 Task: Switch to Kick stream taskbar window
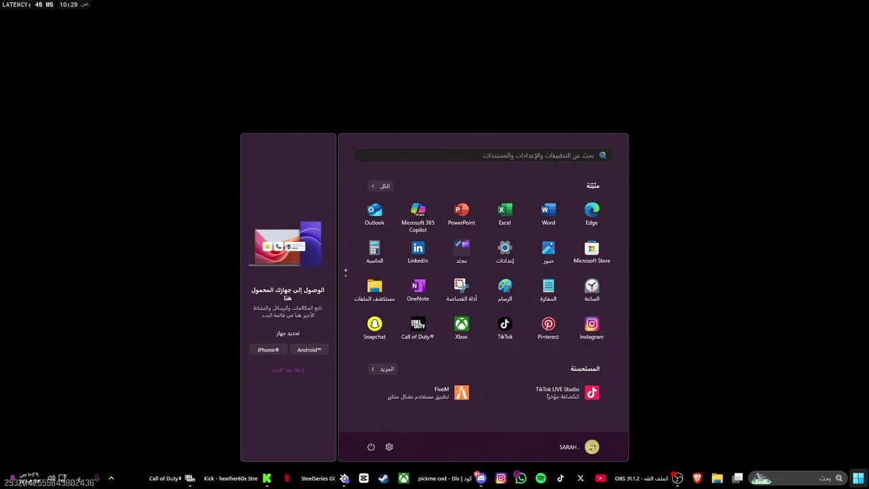(x=238, y=478)
